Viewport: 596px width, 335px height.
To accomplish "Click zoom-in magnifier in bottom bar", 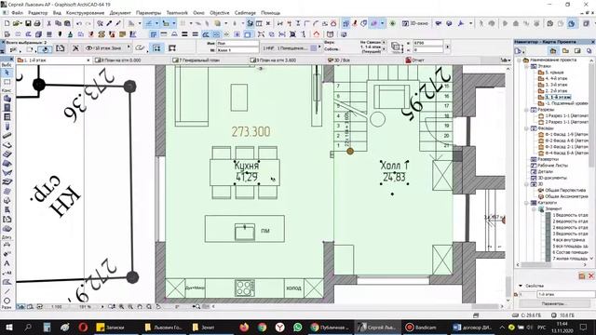I will 122,306.
